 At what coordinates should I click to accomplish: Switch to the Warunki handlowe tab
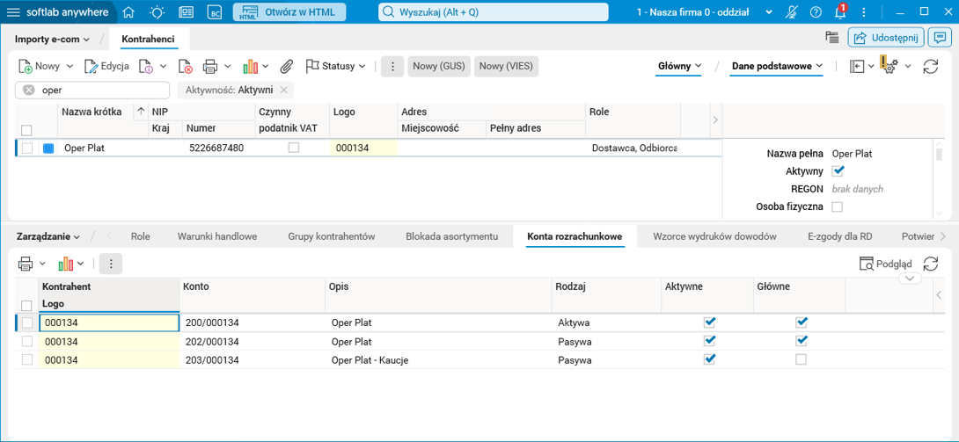[217, 236]
